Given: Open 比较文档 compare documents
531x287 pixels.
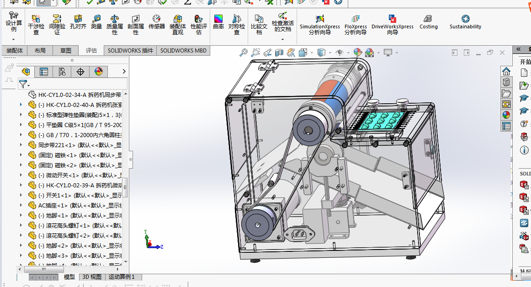Looking at the screenshot, I should [259, 24].
